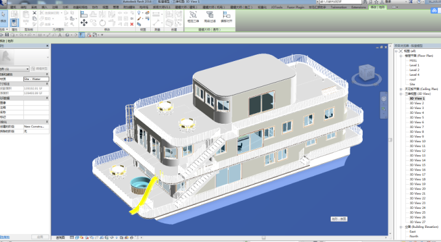Viewport: 441px width, 242px height.
Task: Toggle Thin Lines in quick access toolbar
Action: 81,35
